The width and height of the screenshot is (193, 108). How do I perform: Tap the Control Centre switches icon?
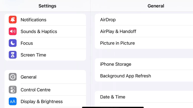13,89
